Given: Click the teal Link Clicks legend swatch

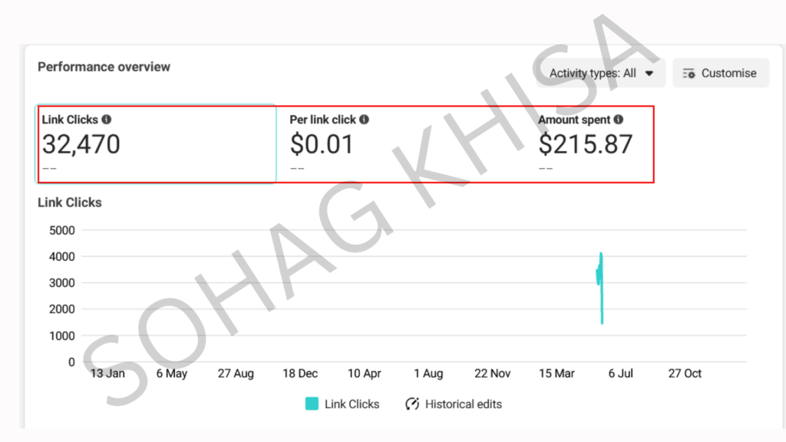Looking at the screenshot, I should click(312, 404).
